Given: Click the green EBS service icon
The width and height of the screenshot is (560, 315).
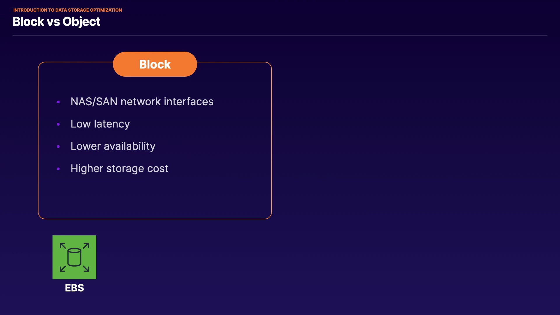Looking at the screenshot, I should click(x=74, y=257).
